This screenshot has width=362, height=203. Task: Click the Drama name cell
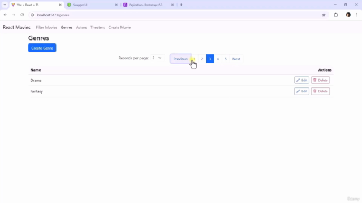tap(36, 80)
